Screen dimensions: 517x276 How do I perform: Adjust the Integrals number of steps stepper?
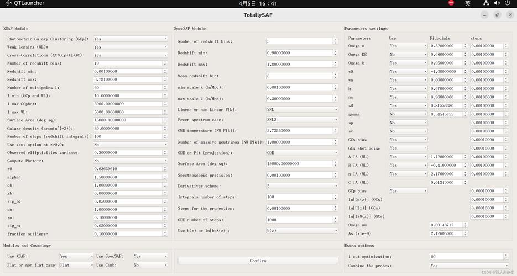335,197
